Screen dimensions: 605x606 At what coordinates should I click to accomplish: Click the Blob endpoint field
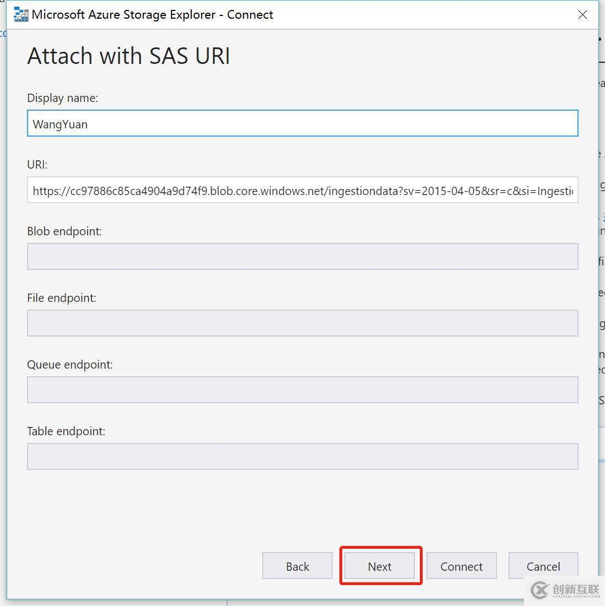pos(302,257)
